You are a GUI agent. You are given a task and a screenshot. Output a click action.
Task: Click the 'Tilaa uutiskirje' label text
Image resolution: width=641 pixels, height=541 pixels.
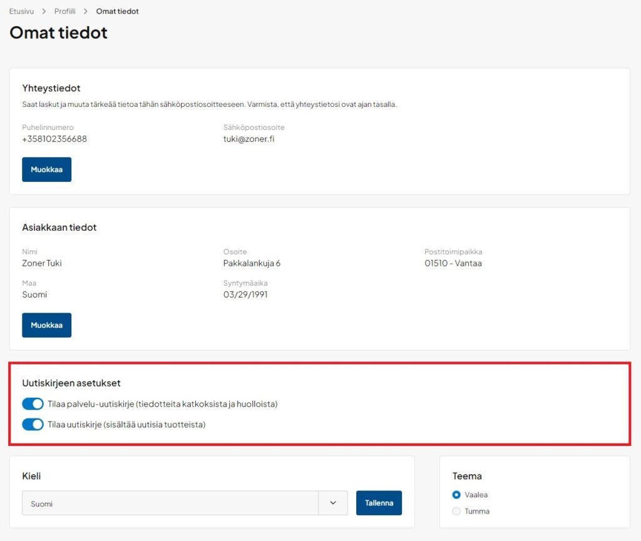(x=126, y=425)
